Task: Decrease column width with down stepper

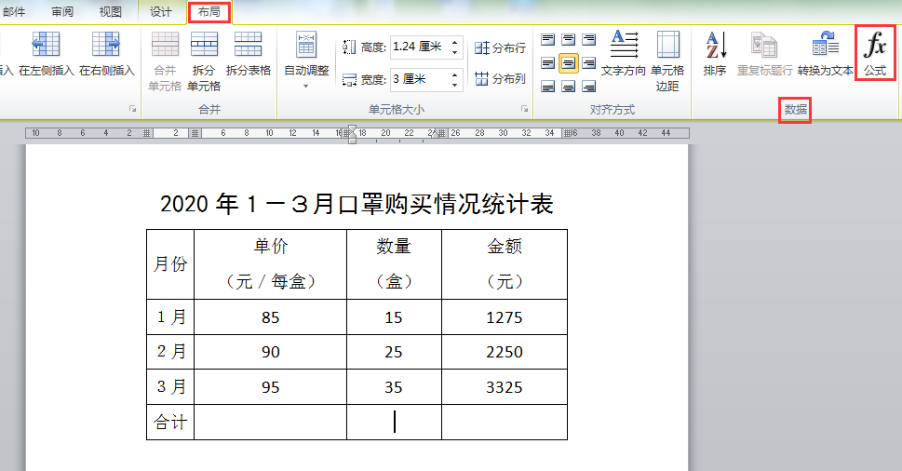Action: (x=454, y=85)
